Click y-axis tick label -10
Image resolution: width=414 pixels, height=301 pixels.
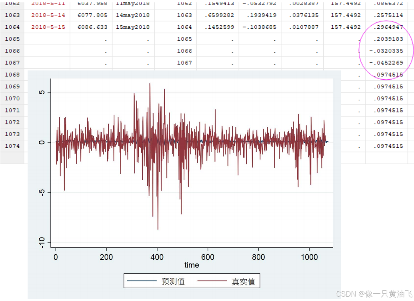pos(42,243)
